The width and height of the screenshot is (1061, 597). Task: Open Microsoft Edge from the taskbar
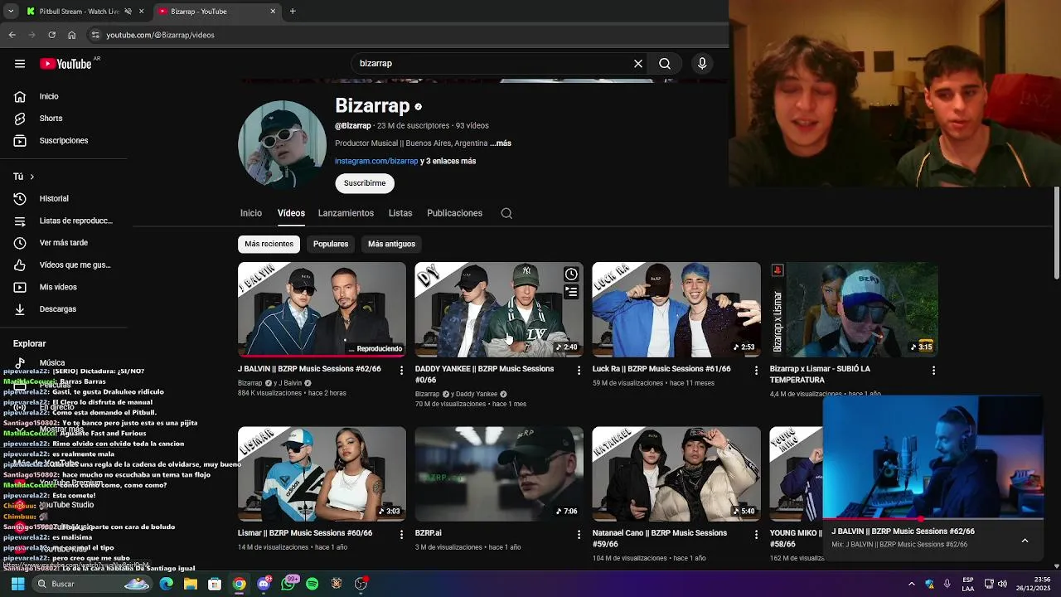click(167, 584)
